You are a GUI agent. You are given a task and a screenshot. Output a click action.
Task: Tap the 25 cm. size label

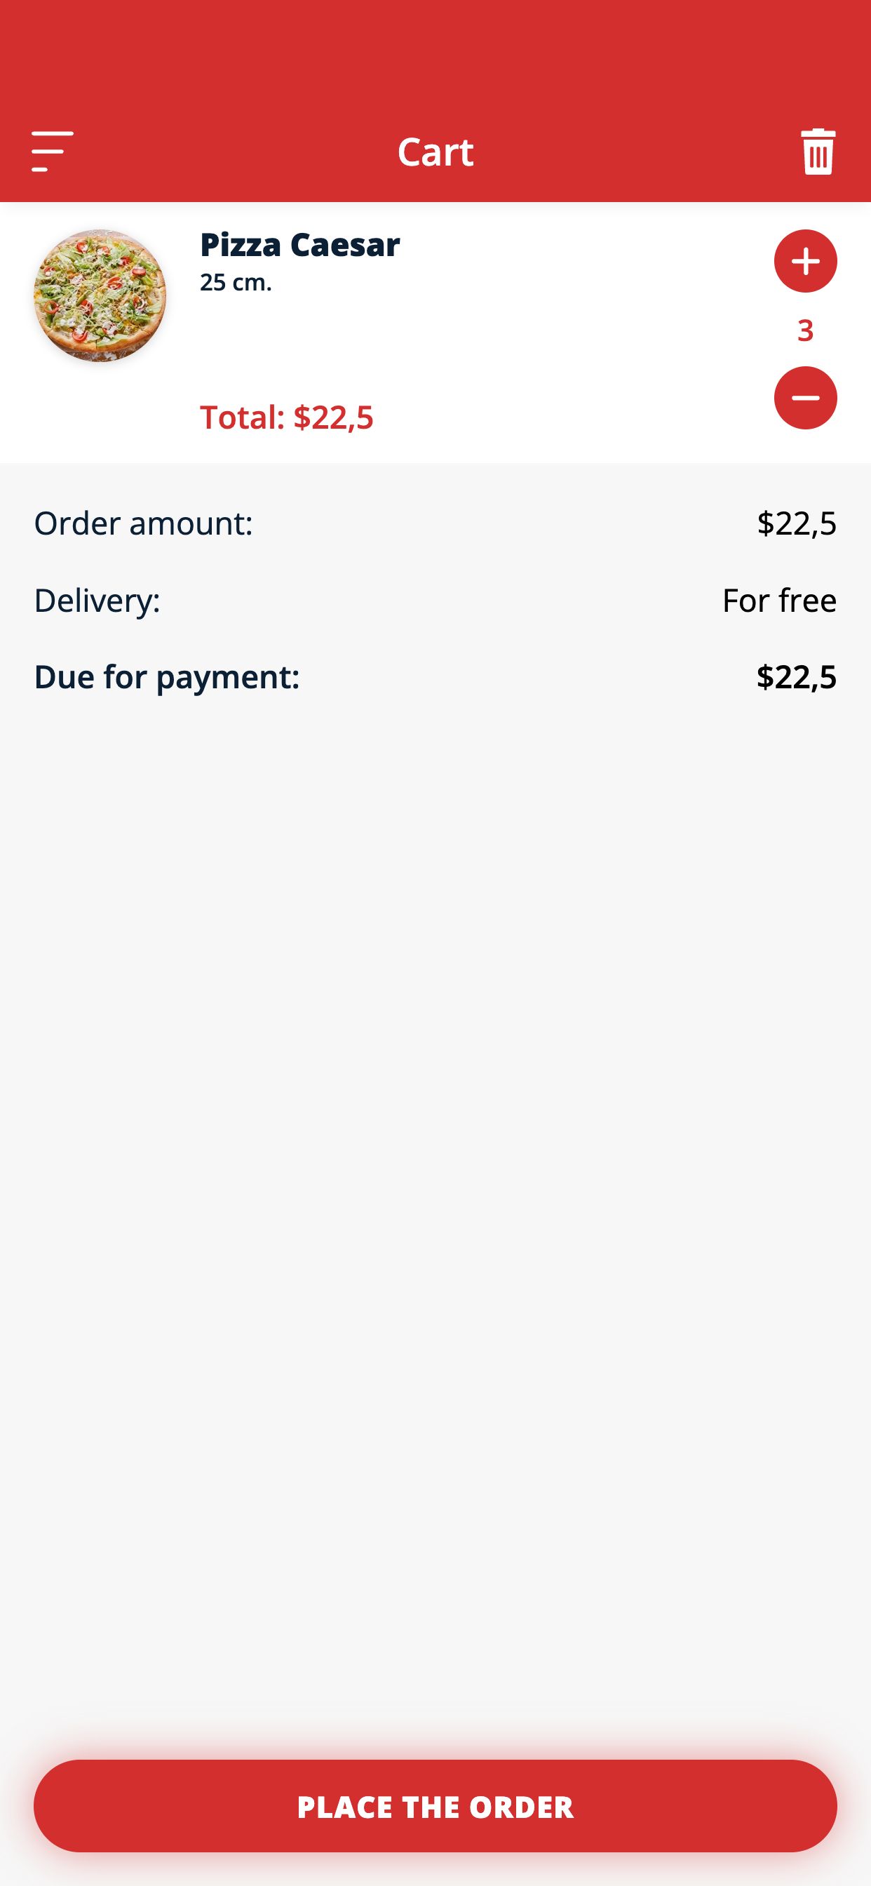pos(236,283)
